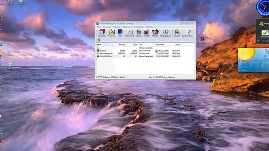
Task: Click the green checkmark in avast gadget
Action: pos(265,33)
